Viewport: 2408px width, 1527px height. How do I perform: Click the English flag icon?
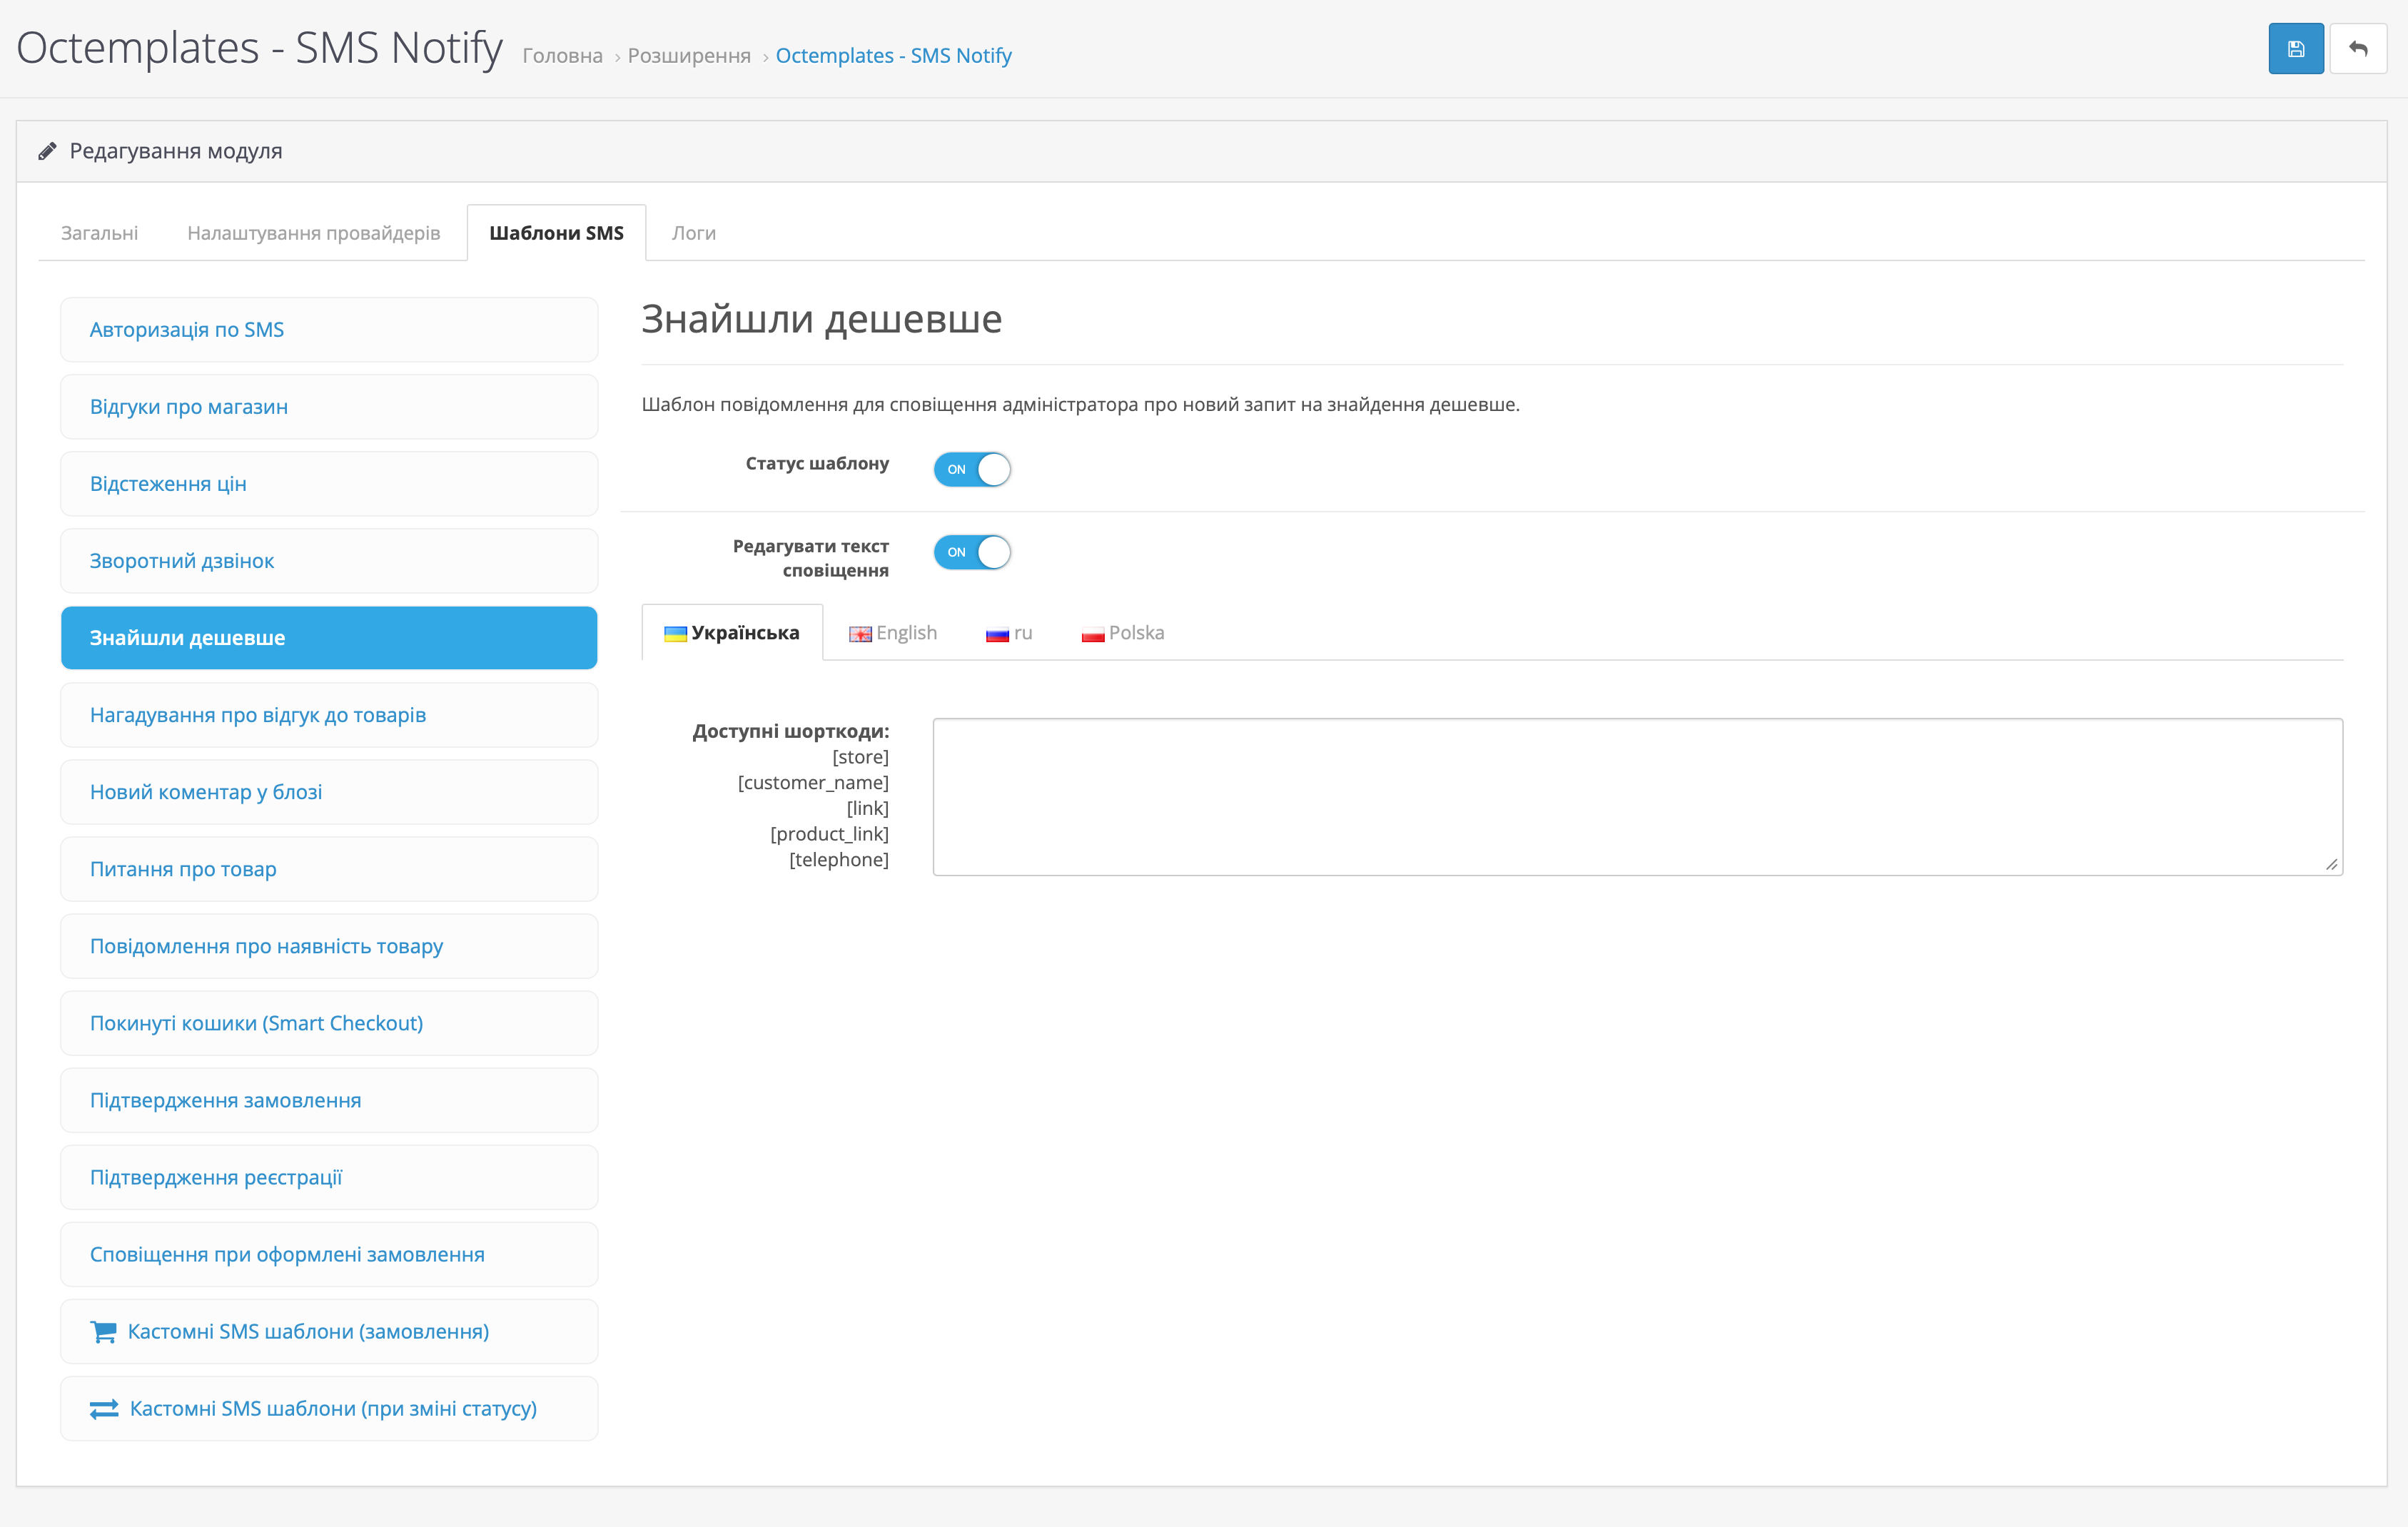860,634
